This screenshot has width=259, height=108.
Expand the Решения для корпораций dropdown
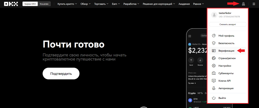tap(159, 4)
